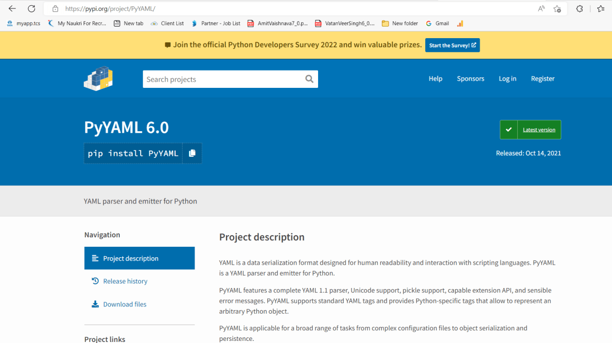Screen dimensions: 612x343
Task: Open the New tab bookmark
Action: point(128,24)
